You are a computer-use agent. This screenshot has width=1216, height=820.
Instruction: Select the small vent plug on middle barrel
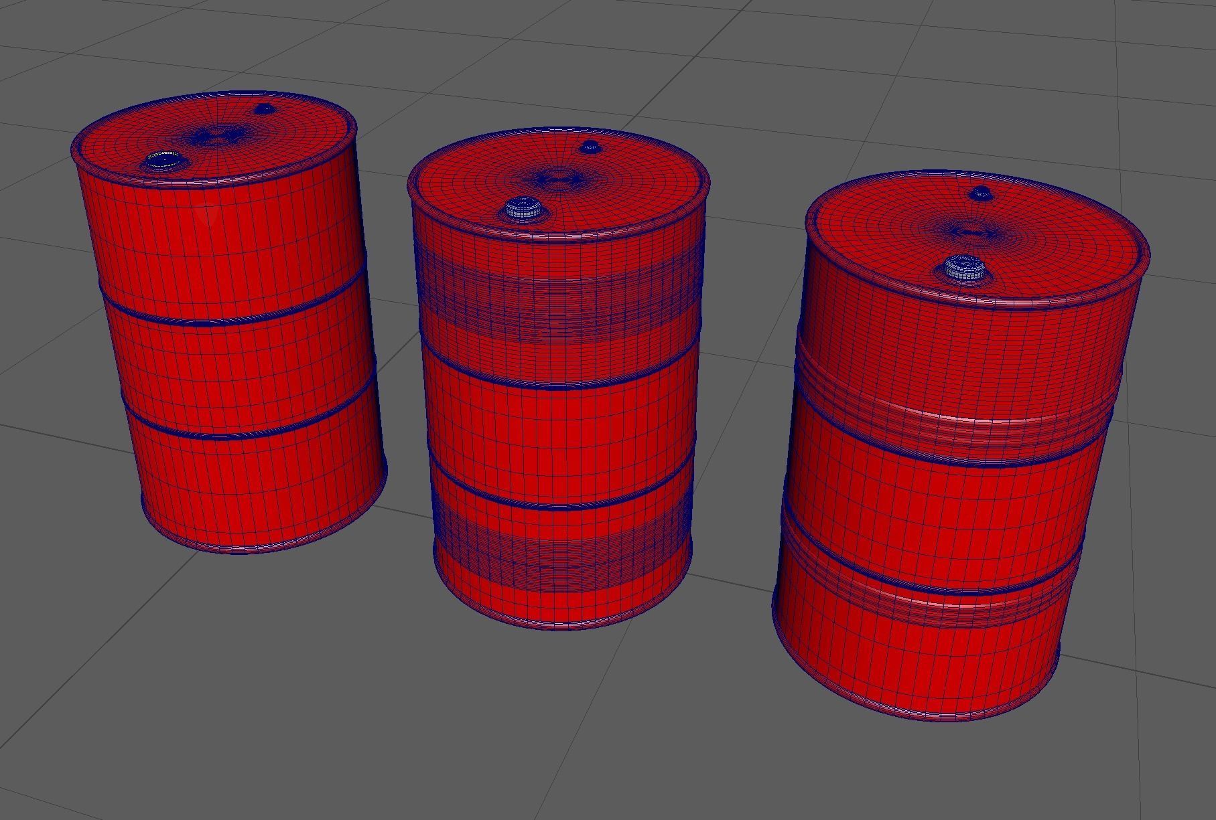tap(589, 147)
